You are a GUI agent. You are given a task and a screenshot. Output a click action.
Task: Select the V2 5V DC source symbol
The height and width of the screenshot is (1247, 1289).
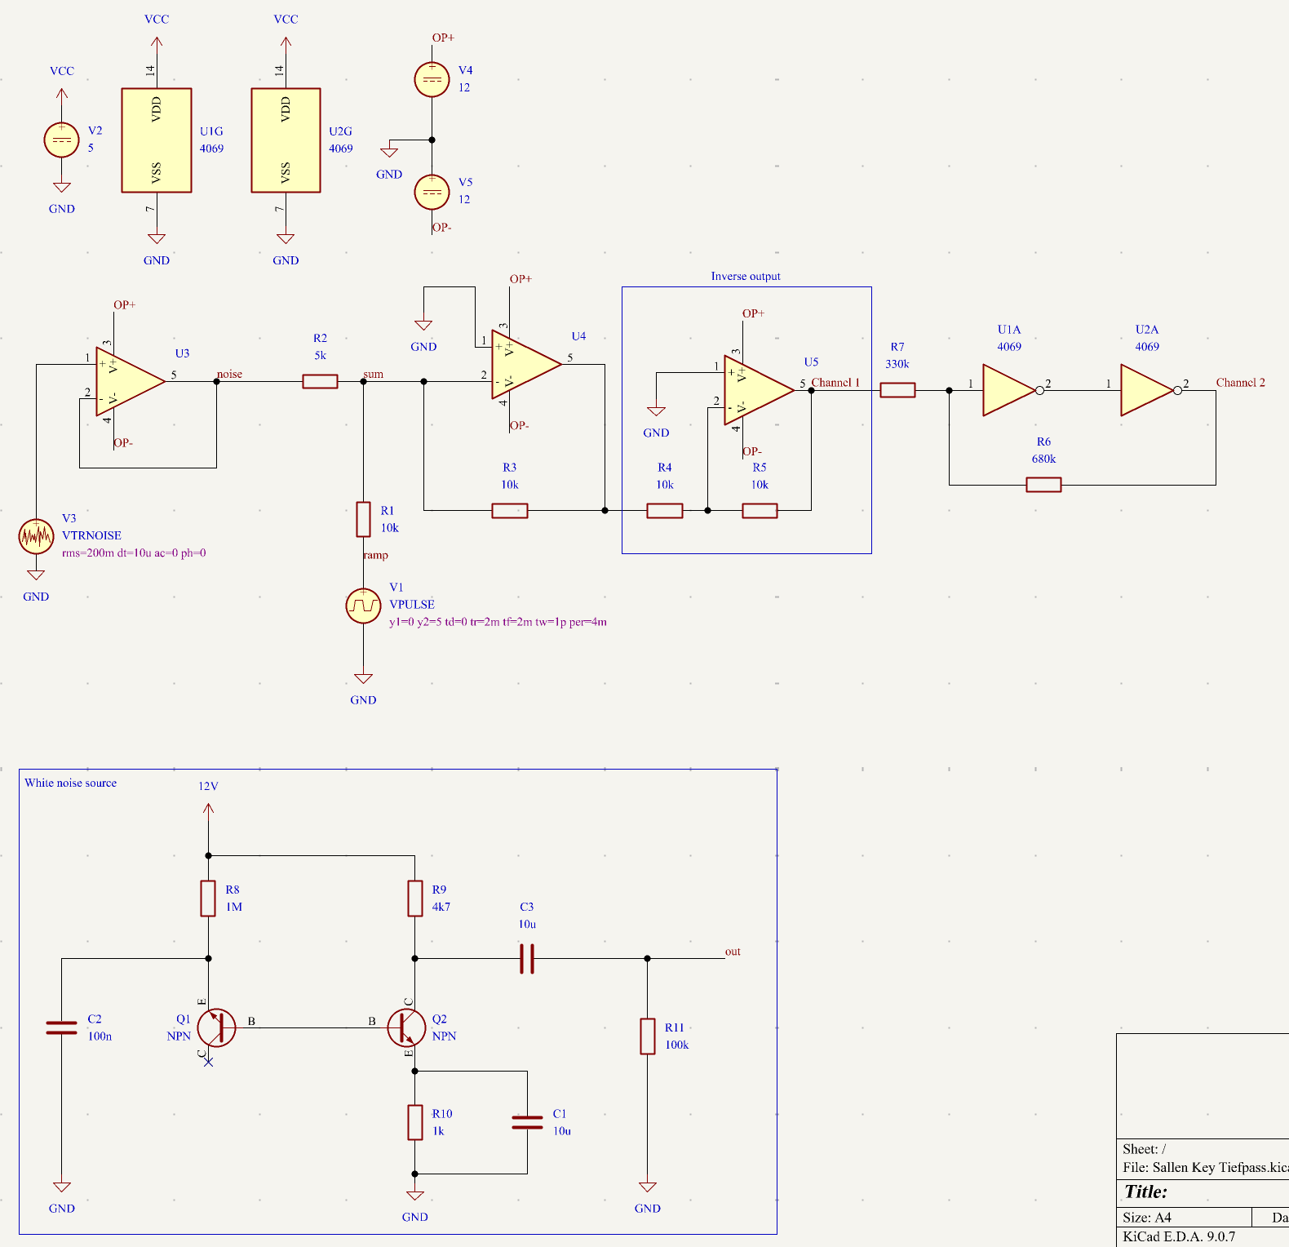pyautogui.click(x=61, y=140)
